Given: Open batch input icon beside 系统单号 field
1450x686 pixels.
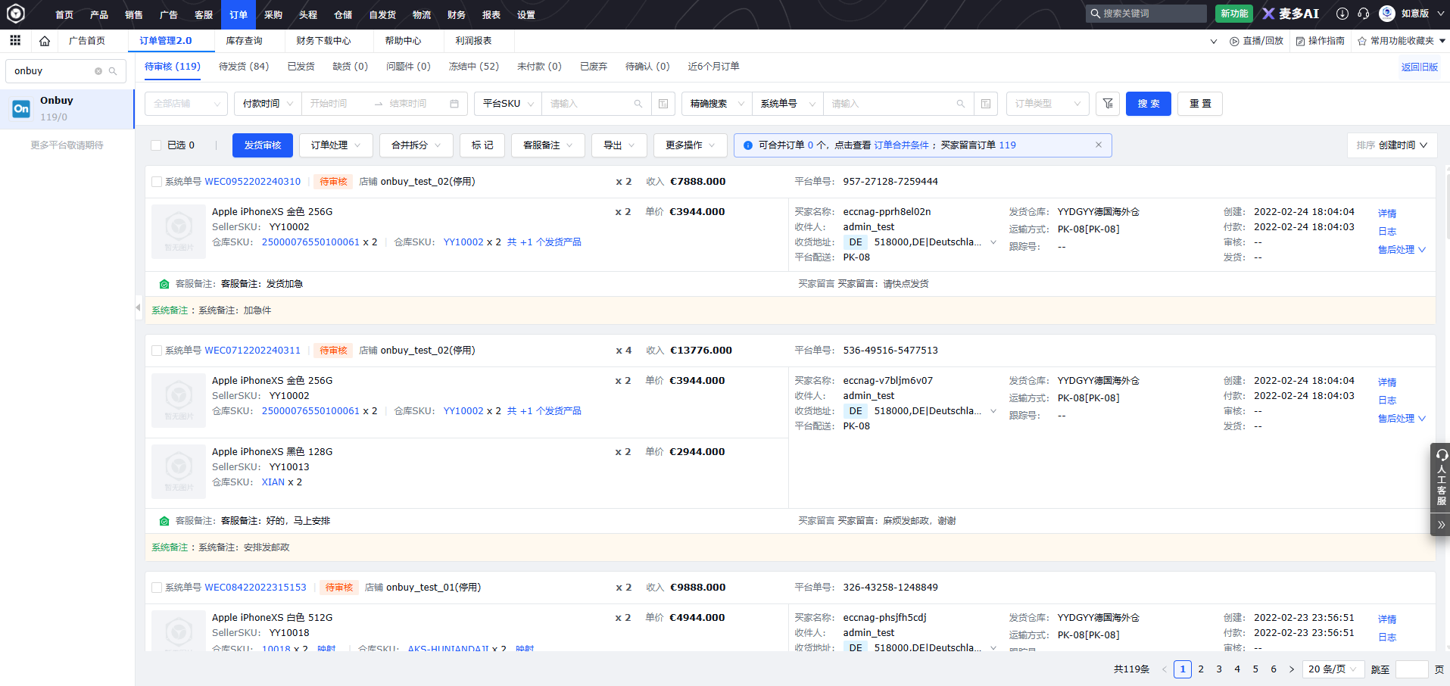Looking at the screenshot, I should (986, 104).
